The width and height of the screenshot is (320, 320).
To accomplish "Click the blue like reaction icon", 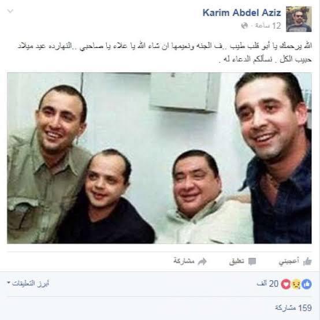I will 307,284.
